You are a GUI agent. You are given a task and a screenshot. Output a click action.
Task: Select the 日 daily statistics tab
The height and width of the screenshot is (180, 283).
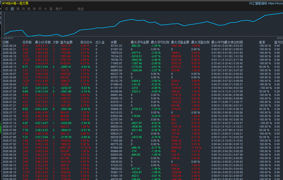(12, 9)
